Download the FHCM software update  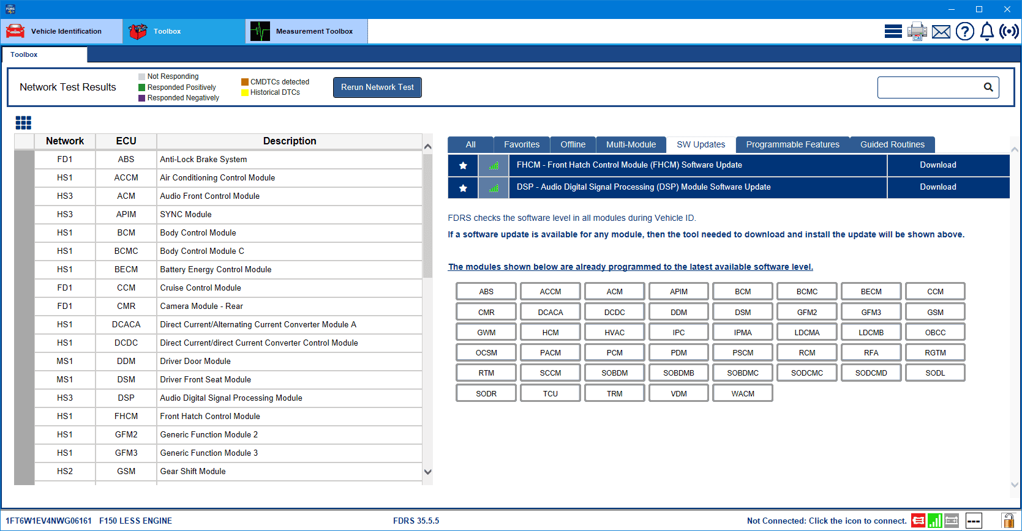(x=937, y=165)
